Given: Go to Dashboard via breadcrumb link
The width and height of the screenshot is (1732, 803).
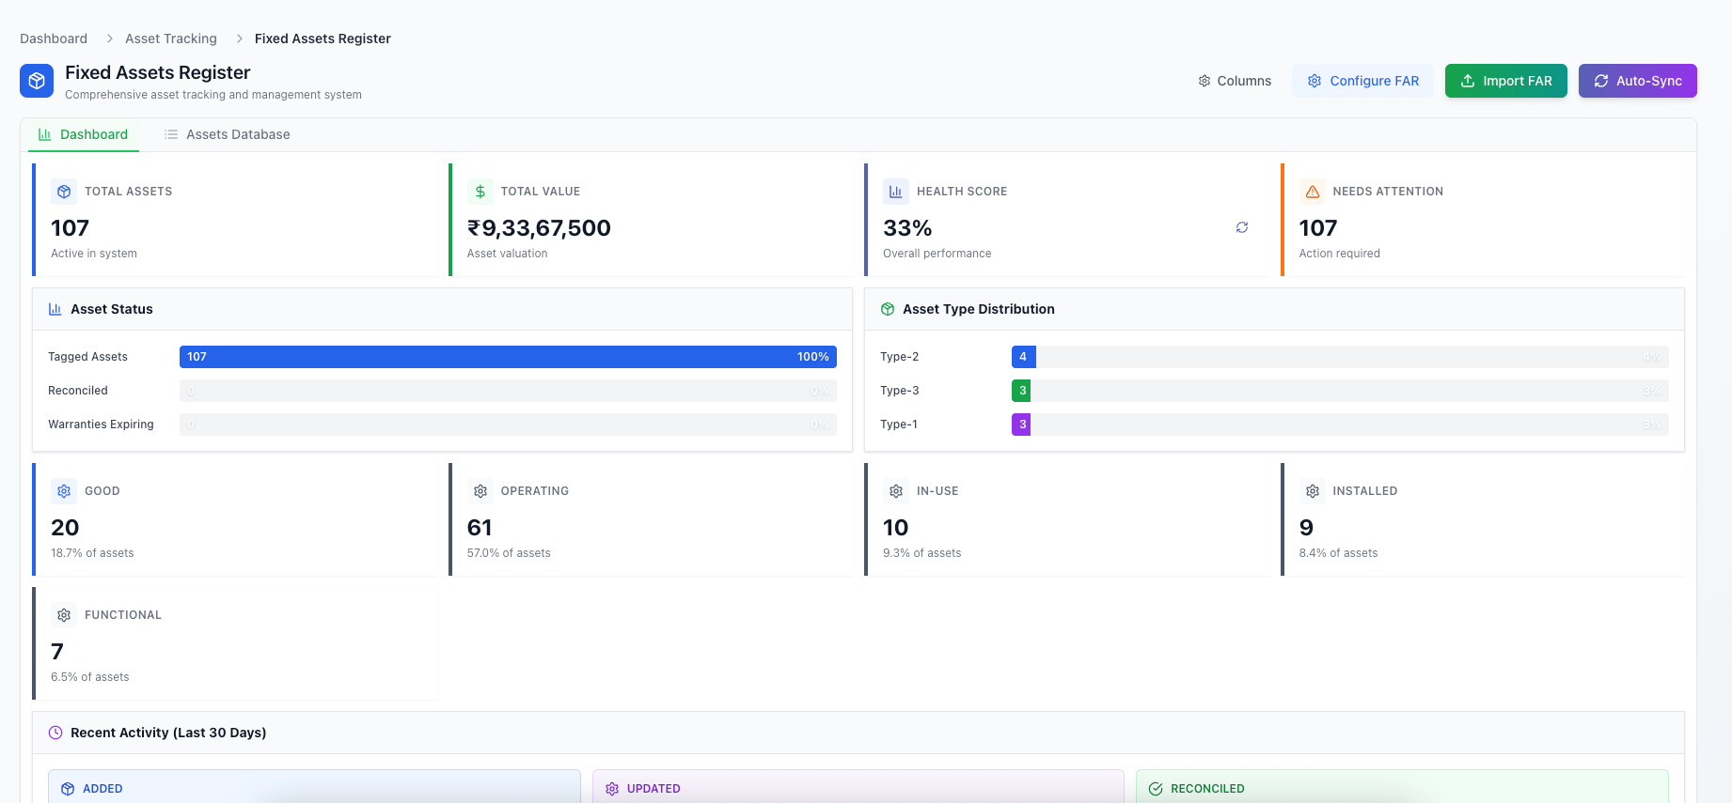Looking at the screenshot, I should coord(54,39).
